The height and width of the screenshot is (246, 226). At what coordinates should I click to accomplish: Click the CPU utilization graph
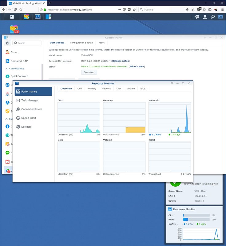pyautogui.click(x=79, y=117)
